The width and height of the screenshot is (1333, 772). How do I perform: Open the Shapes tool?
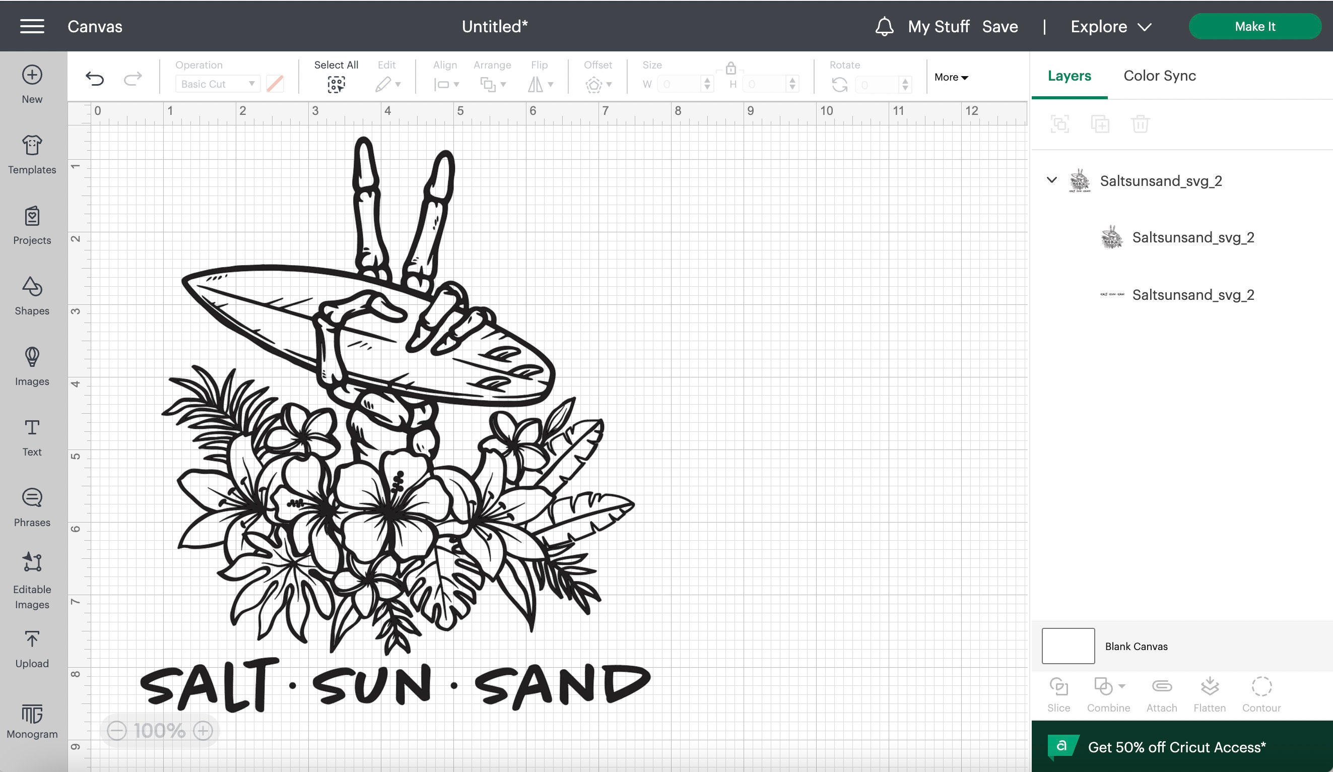31,296
